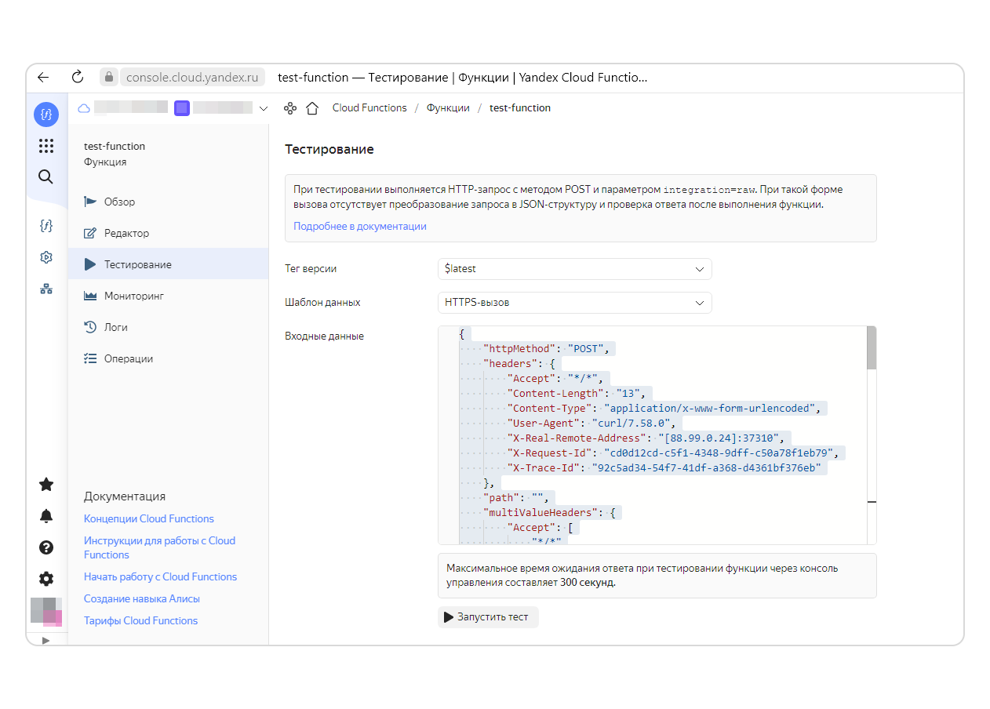Click the user avatar at rail bottom
Image resolution: width=990 pixels, height=709 pixels.
point(46,612)
